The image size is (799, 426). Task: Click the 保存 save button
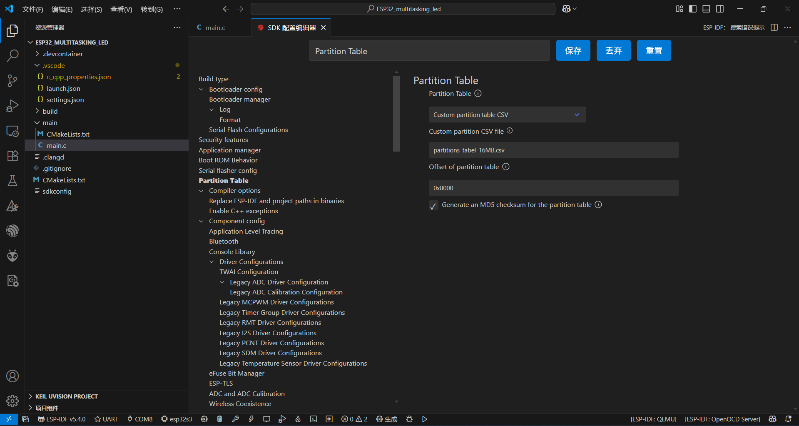[573, 50]
